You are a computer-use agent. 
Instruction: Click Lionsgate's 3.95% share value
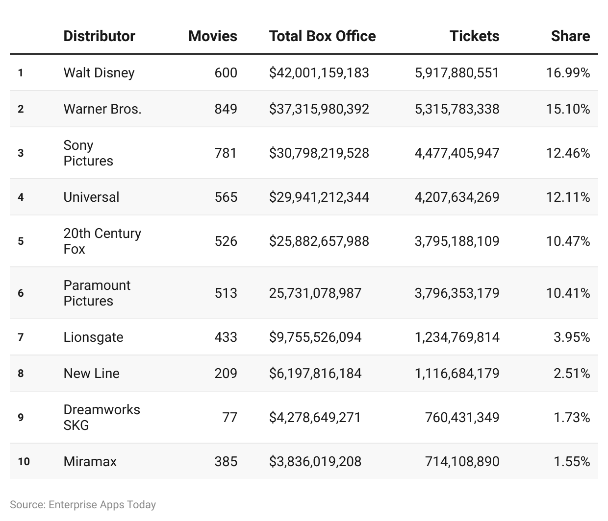572,337
